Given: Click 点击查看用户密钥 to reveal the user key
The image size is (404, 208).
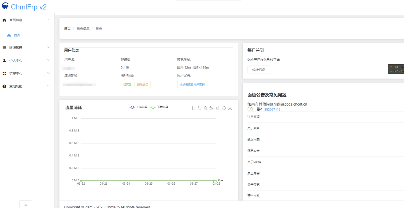Looking at the screenshot, I should [192, 84].
